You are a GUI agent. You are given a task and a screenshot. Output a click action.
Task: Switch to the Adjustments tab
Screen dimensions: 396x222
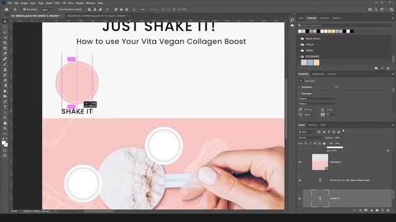(318, 74)
